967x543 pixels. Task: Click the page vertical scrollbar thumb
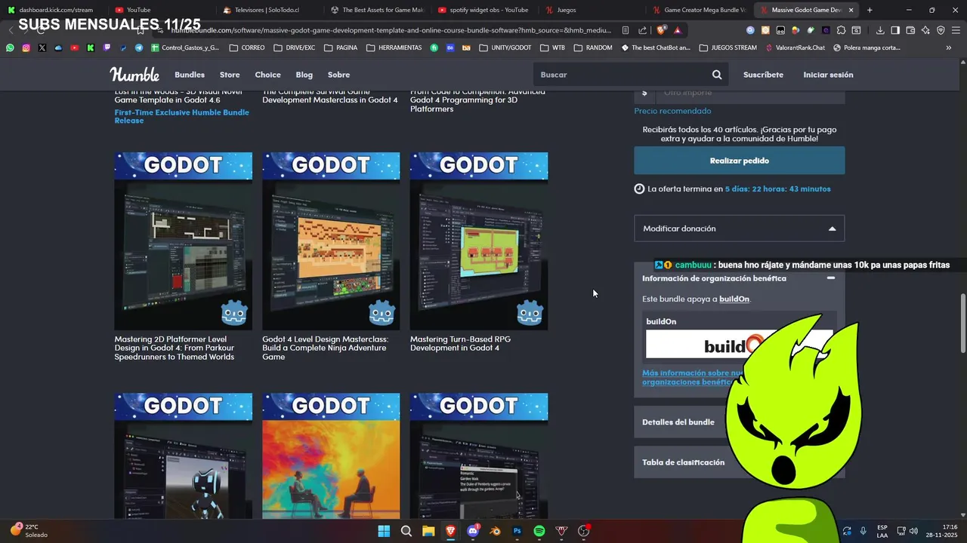point(962,323)
